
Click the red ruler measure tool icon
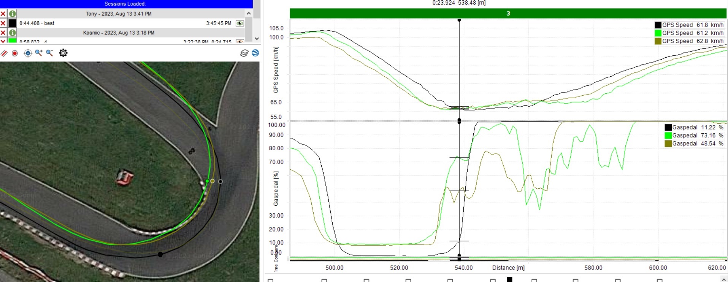pos(4,53)
